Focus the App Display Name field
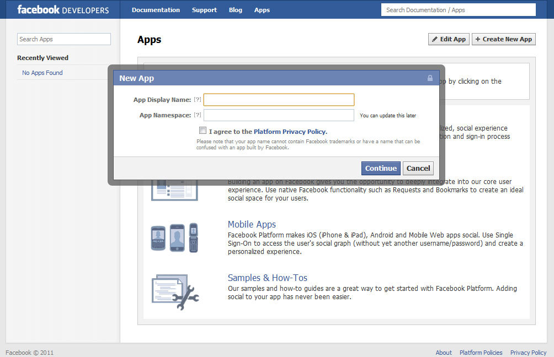The width and height of the screenshot is (554, 357). 279,100
